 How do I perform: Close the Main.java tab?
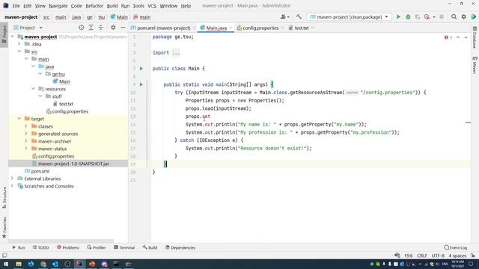[x=231, y=28]
